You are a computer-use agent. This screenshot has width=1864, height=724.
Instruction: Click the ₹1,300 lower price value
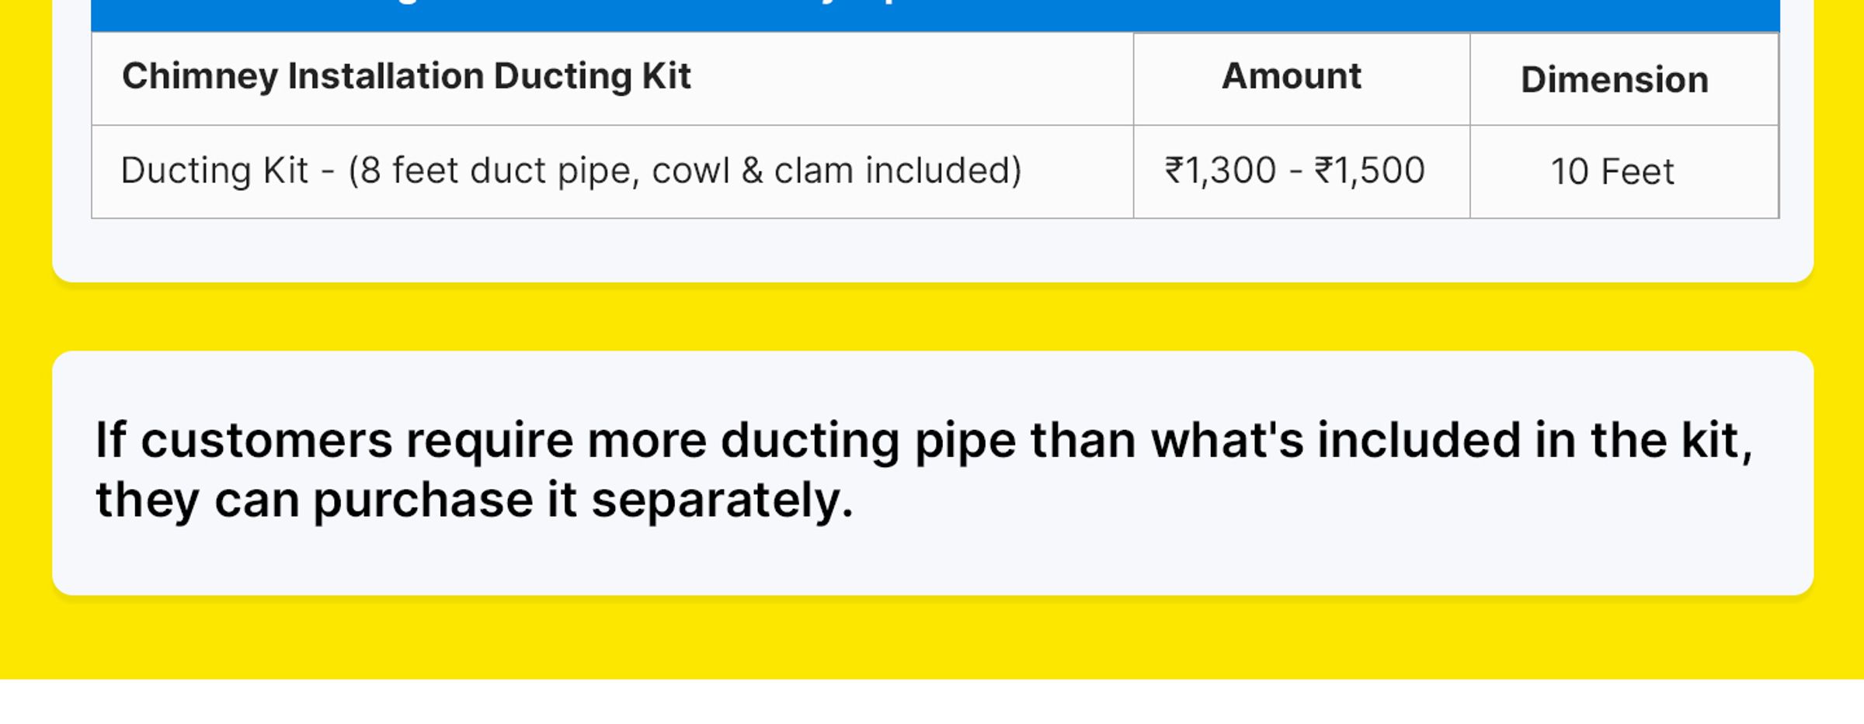click(x=1220, y=171)
